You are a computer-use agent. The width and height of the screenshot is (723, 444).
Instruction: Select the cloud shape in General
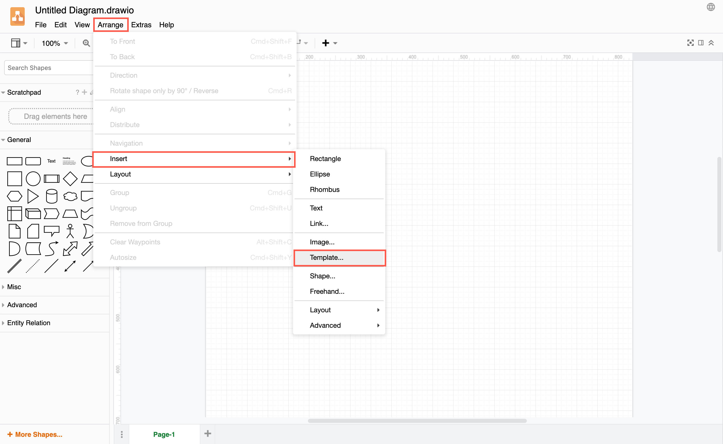tap(70, 196)
